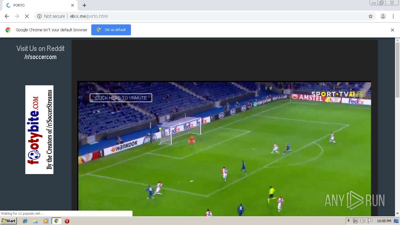The width and height of the screenshot is (400, 225).
Task: Click the red security taskbar icon
Action: [67, 221]
